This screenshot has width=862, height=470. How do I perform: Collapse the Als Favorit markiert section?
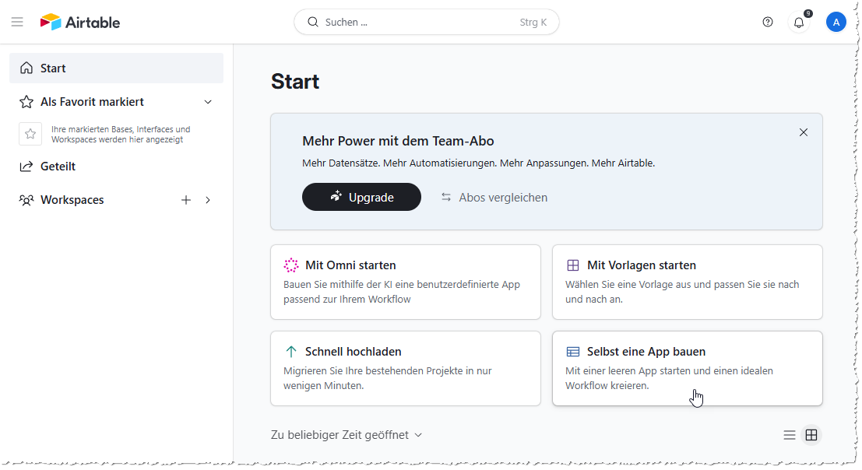[208, 101]
